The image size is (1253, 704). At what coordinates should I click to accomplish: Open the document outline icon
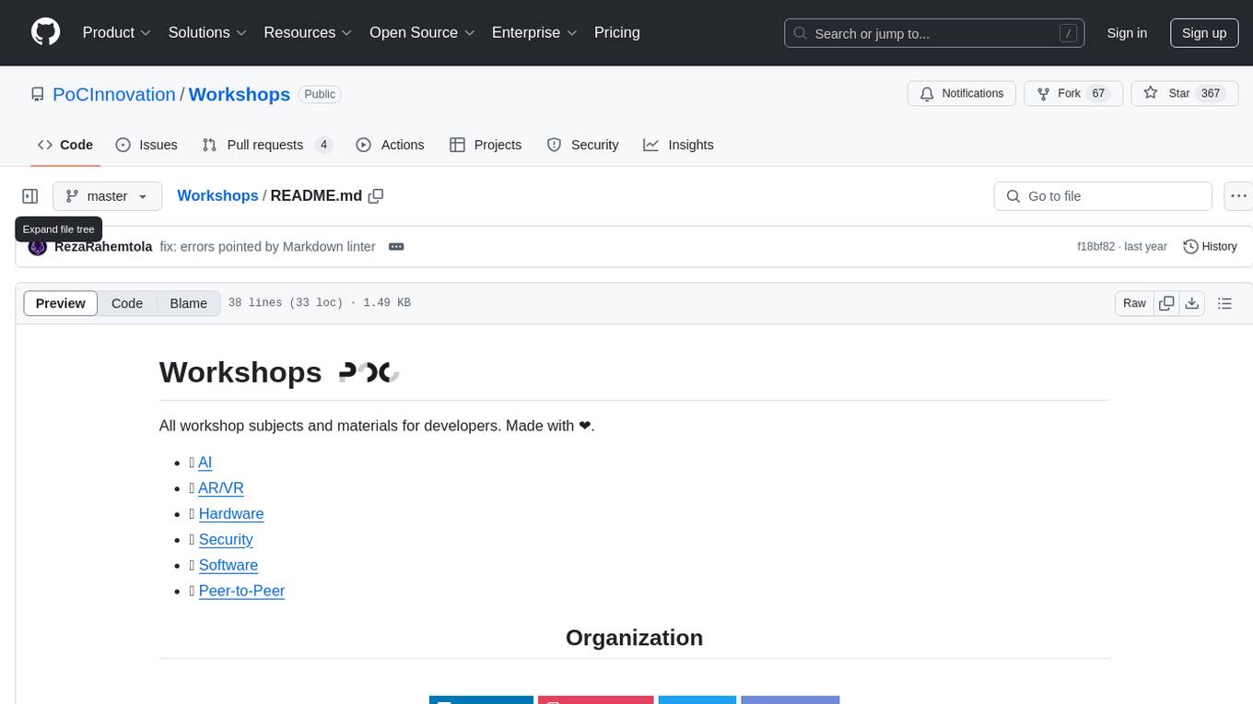(1224, 303)
